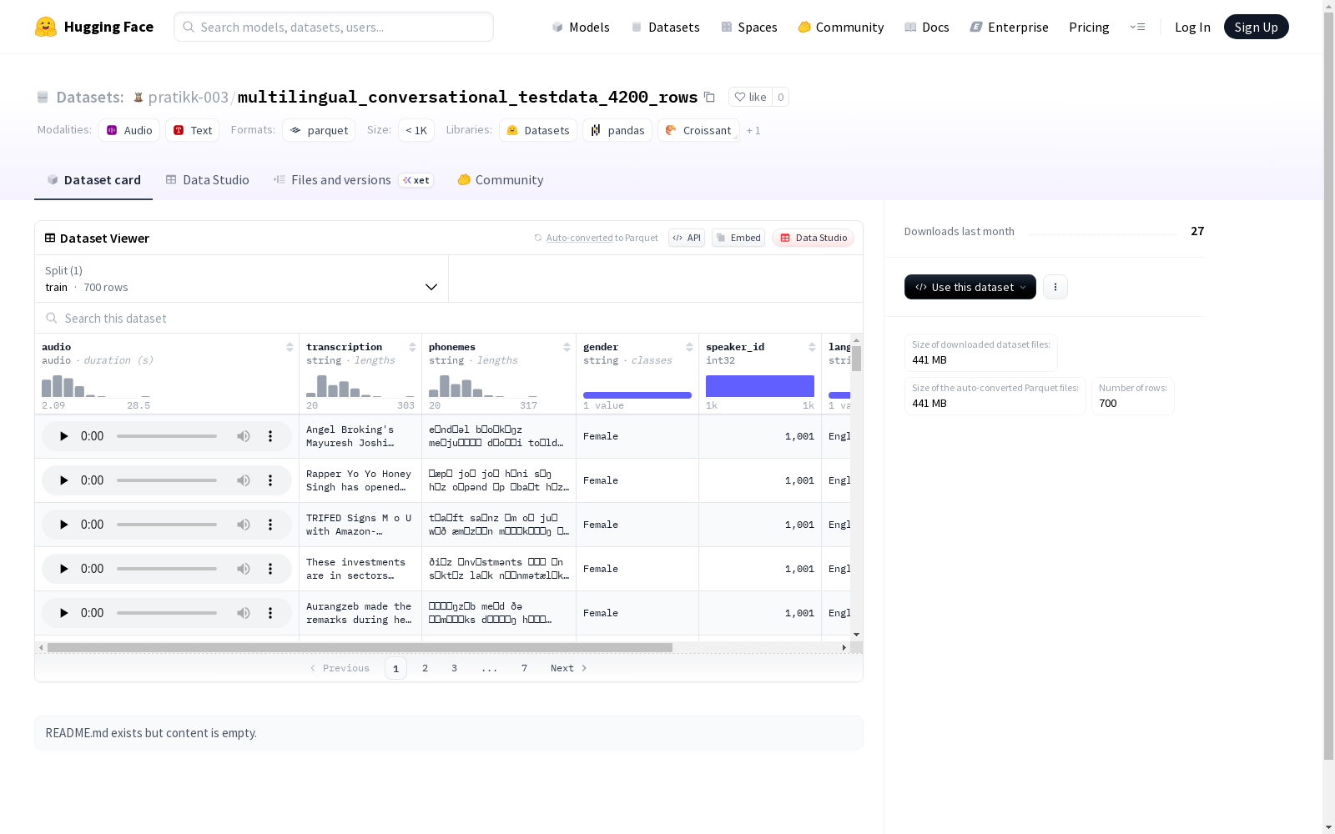Play audio in the TRIFED Signs row
The height and width of the screenshot is (834, 1335).
pos(63,525)
